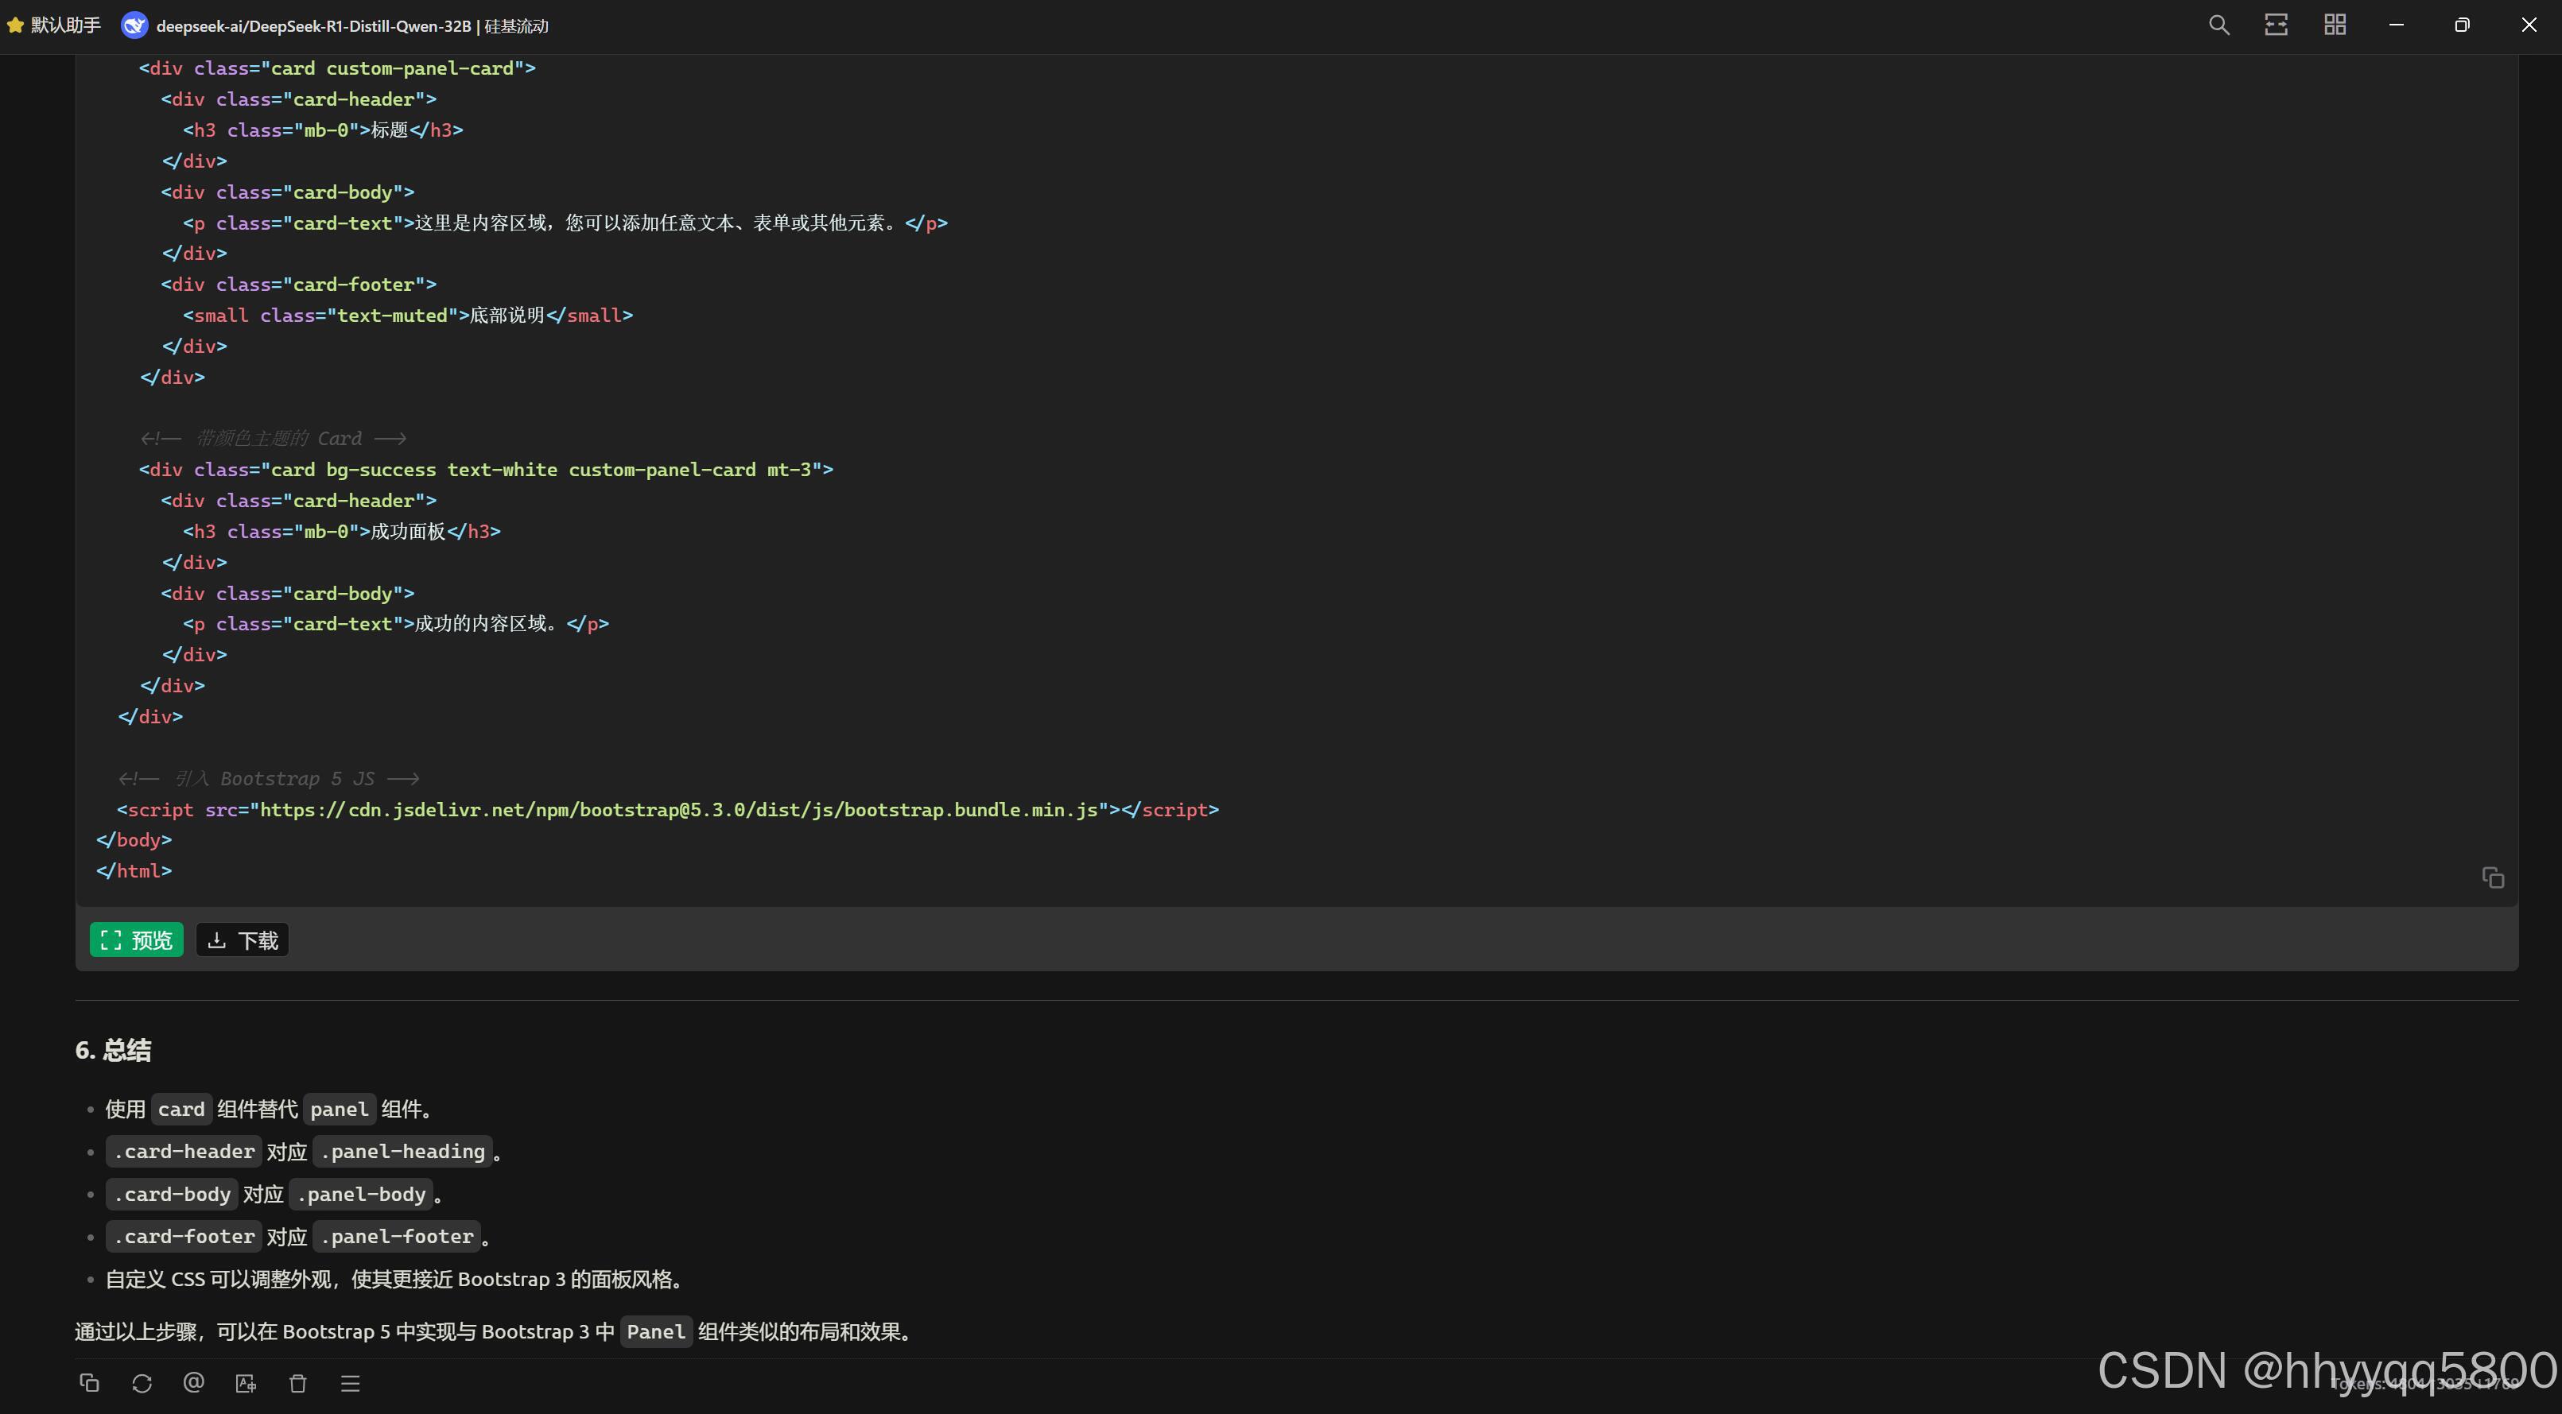This screenshot has height=1414, width=2562.
Task: Delete this message with trash icon
Action: pos(297,1383)
